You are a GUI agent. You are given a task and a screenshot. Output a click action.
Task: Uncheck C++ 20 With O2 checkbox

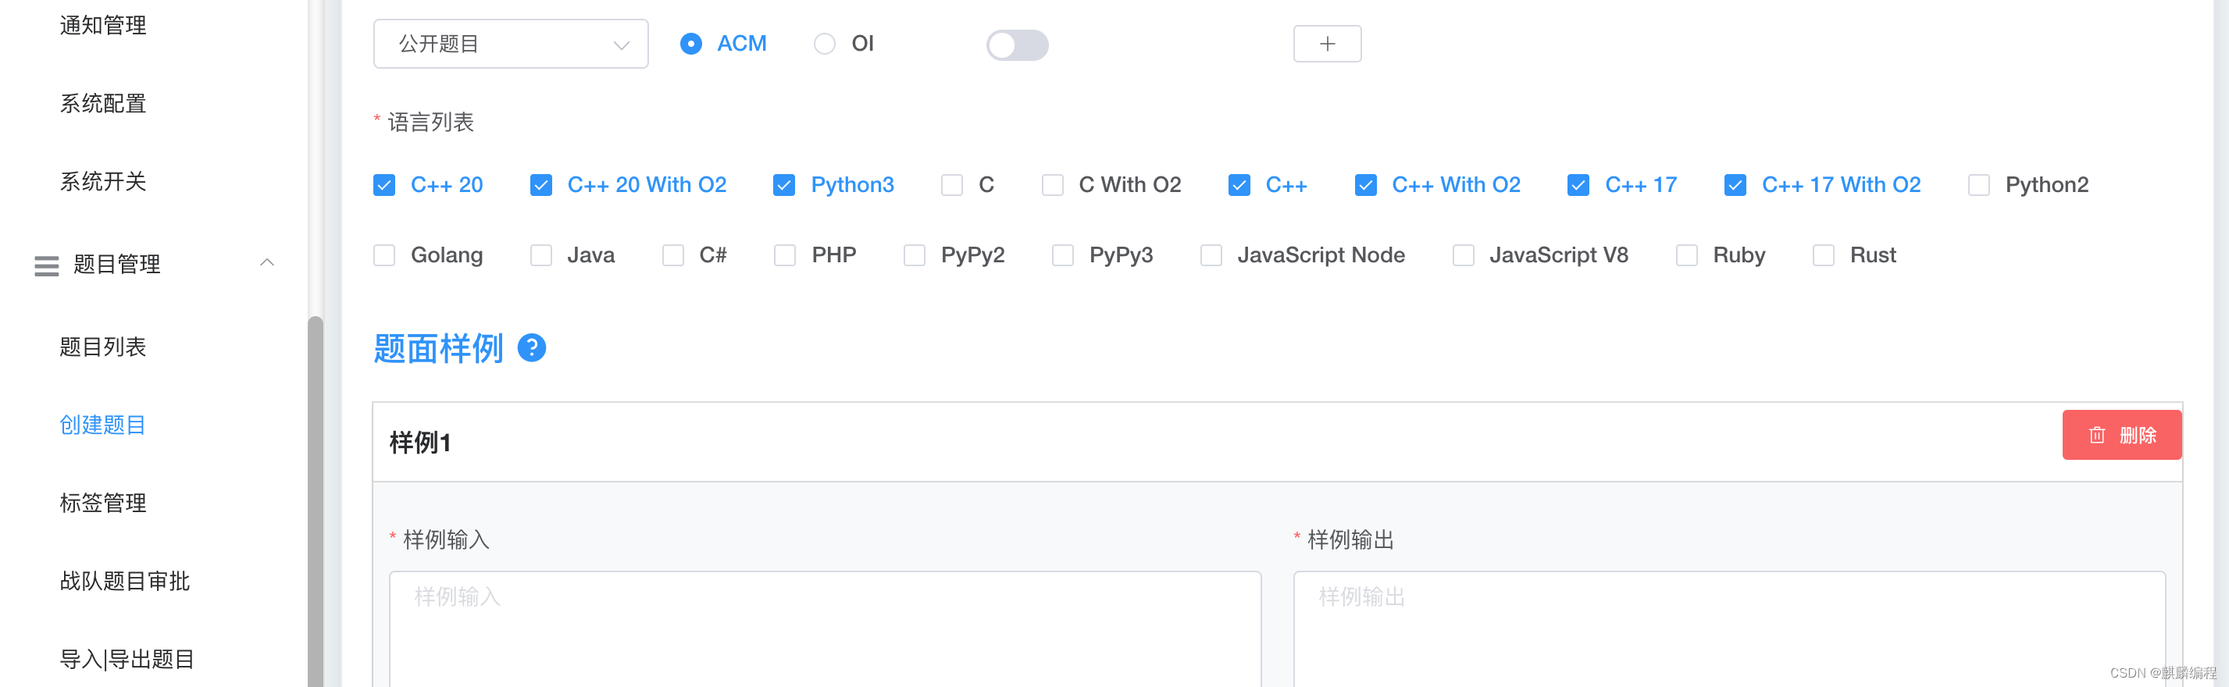pos(540,185)
